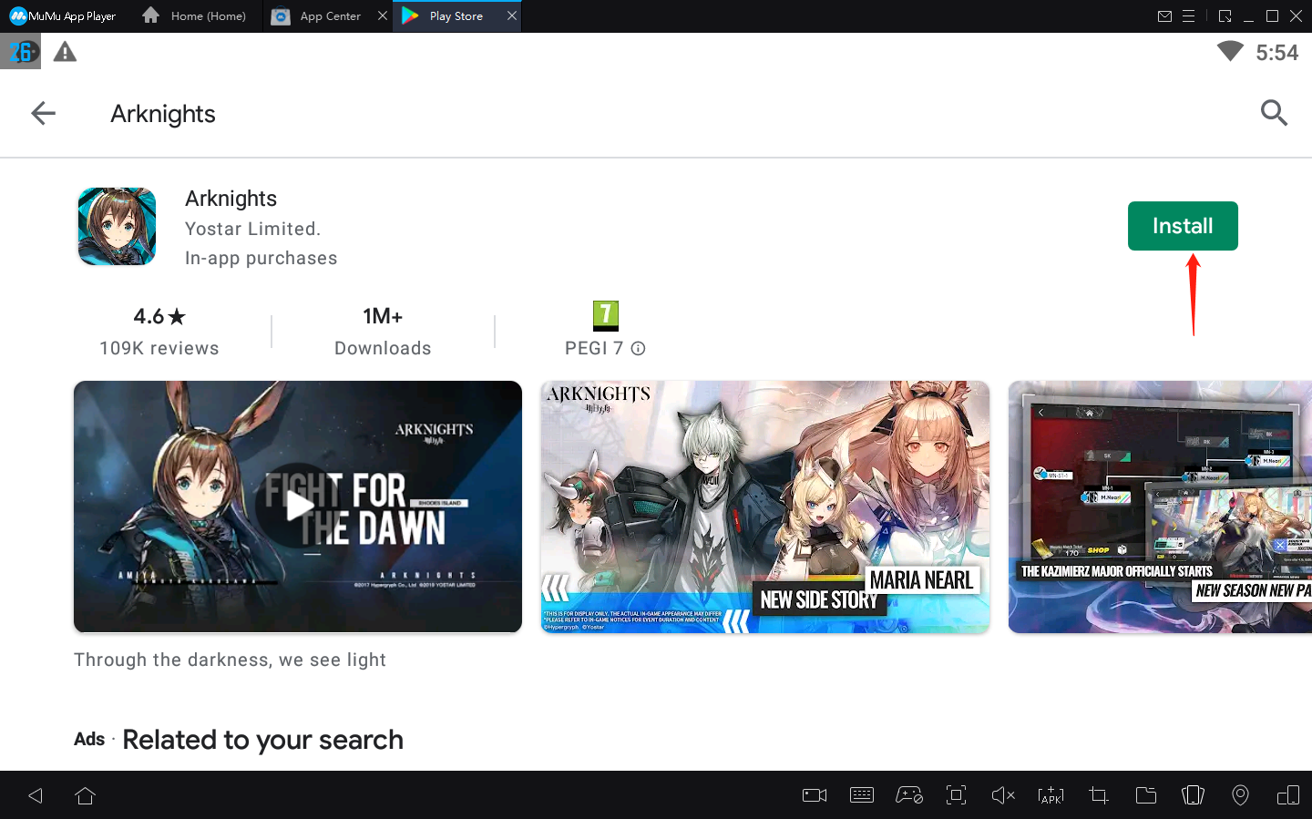Open the Maria Nearl side story screenshot
This screenshot has height=819, width=1312.
765,507
